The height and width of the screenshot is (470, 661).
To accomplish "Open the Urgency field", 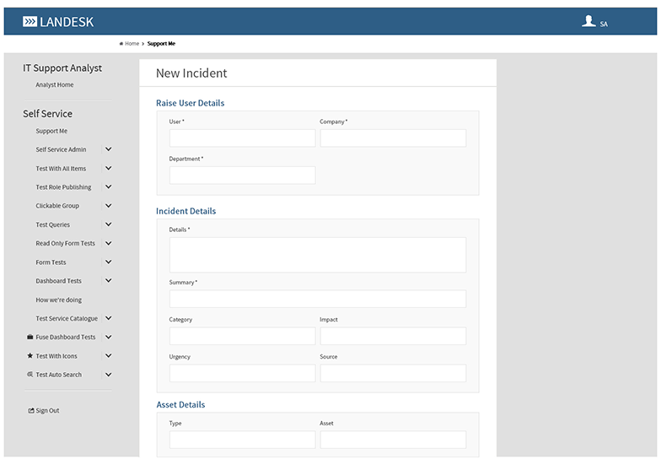I will (242, 374).
